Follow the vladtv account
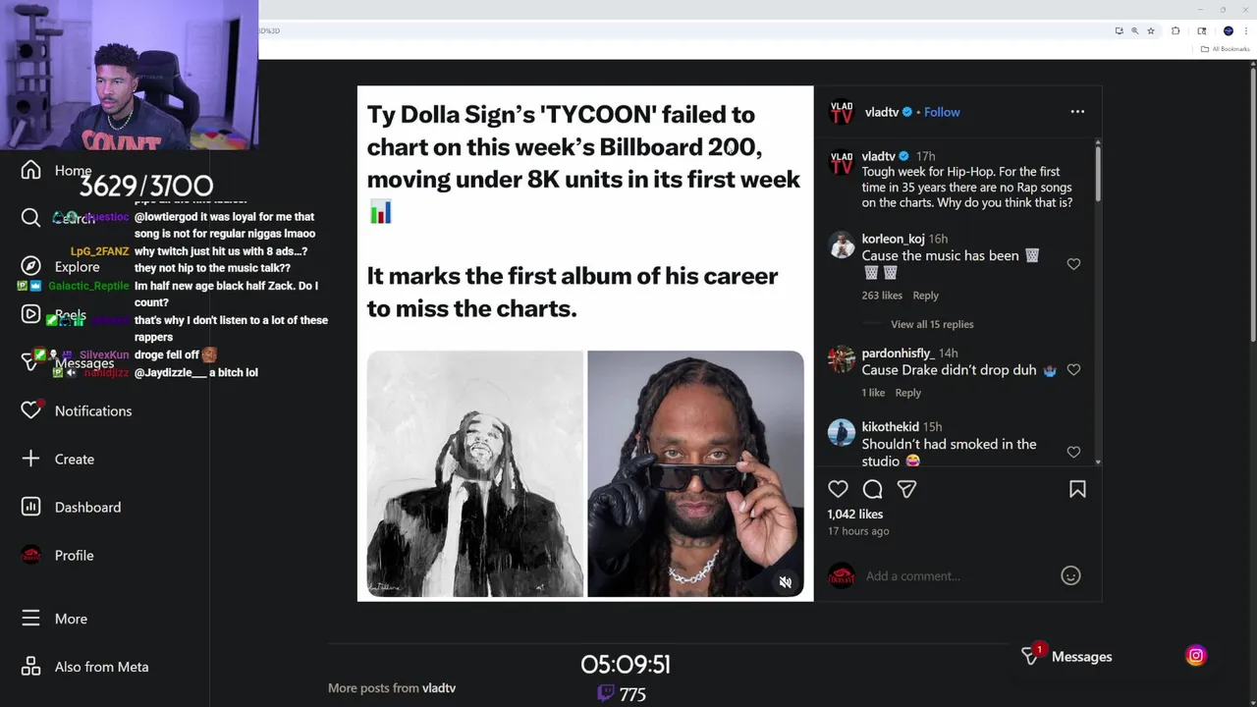1257x707 pixels. tap(942, 112)
